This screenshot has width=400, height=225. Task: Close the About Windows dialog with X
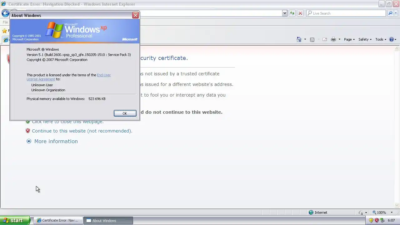click(x=135, y=15)
